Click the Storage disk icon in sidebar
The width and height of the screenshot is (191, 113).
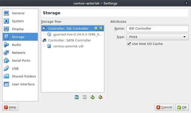6,37
